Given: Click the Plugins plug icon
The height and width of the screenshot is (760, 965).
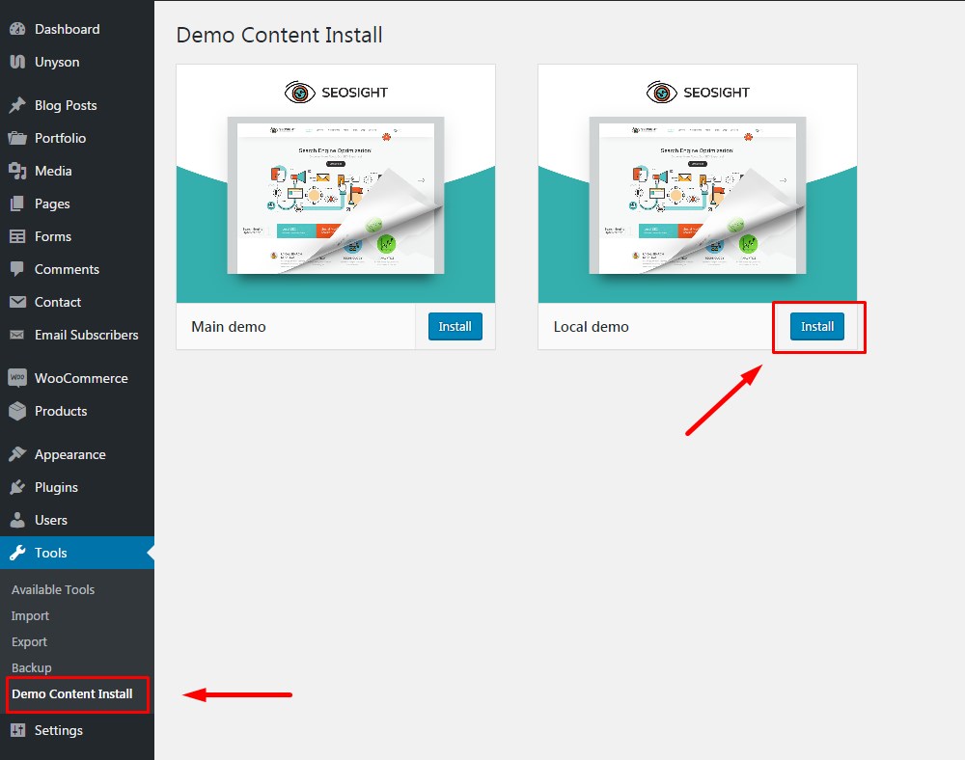Looking at the screenshot, I should pos(17,487).
